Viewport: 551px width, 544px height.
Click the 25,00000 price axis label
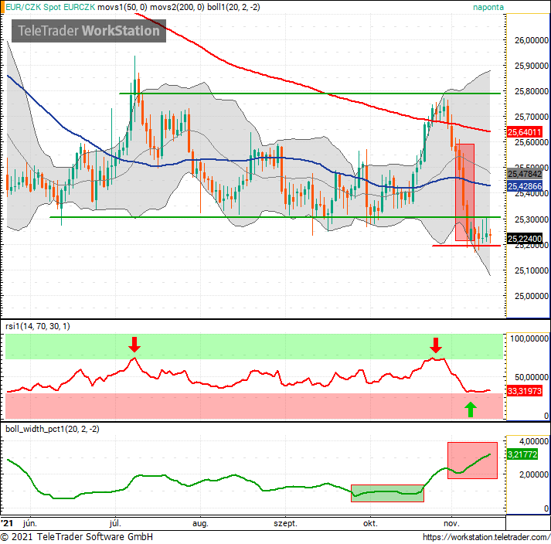click(532, 296)
